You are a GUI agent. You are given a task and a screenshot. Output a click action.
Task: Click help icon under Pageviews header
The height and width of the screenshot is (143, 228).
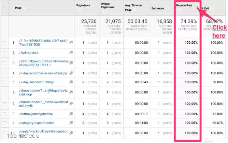80,9
